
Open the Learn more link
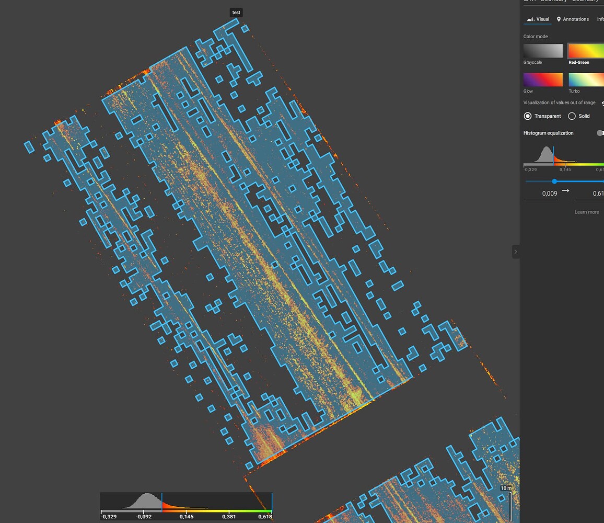click(586, 211)
